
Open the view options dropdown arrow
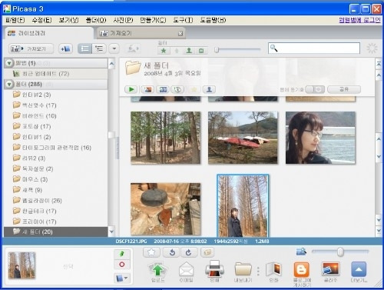(x=114, y=48)
